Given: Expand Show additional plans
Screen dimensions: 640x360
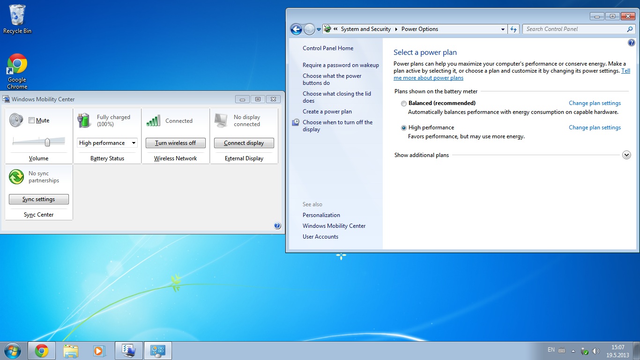Looking at the screenshot, I should coord(626,155).
